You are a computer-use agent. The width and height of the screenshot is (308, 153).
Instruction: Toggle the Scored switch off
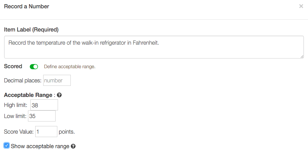(x=34, y=66)
